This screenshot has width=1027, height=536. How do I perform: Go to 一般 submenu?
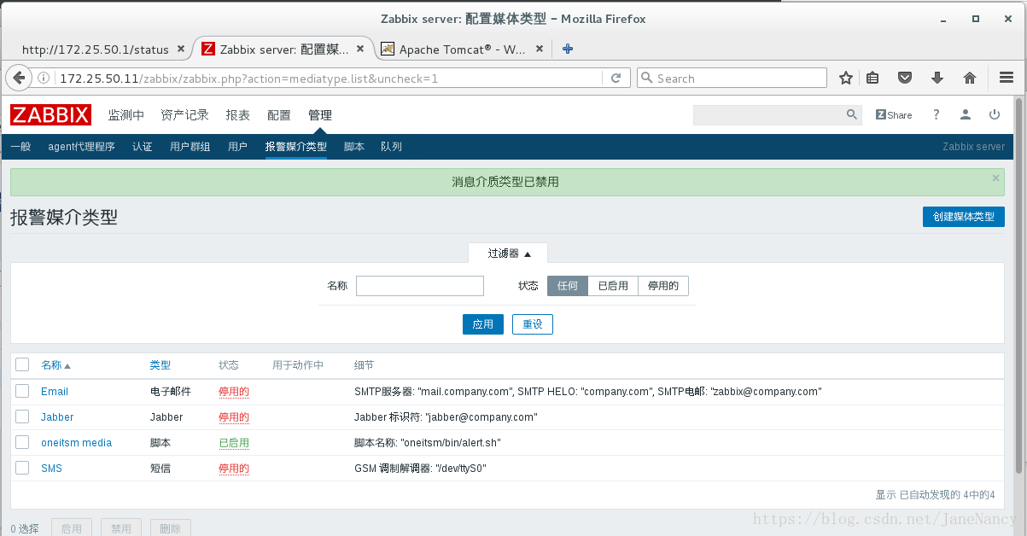[20, 147]
